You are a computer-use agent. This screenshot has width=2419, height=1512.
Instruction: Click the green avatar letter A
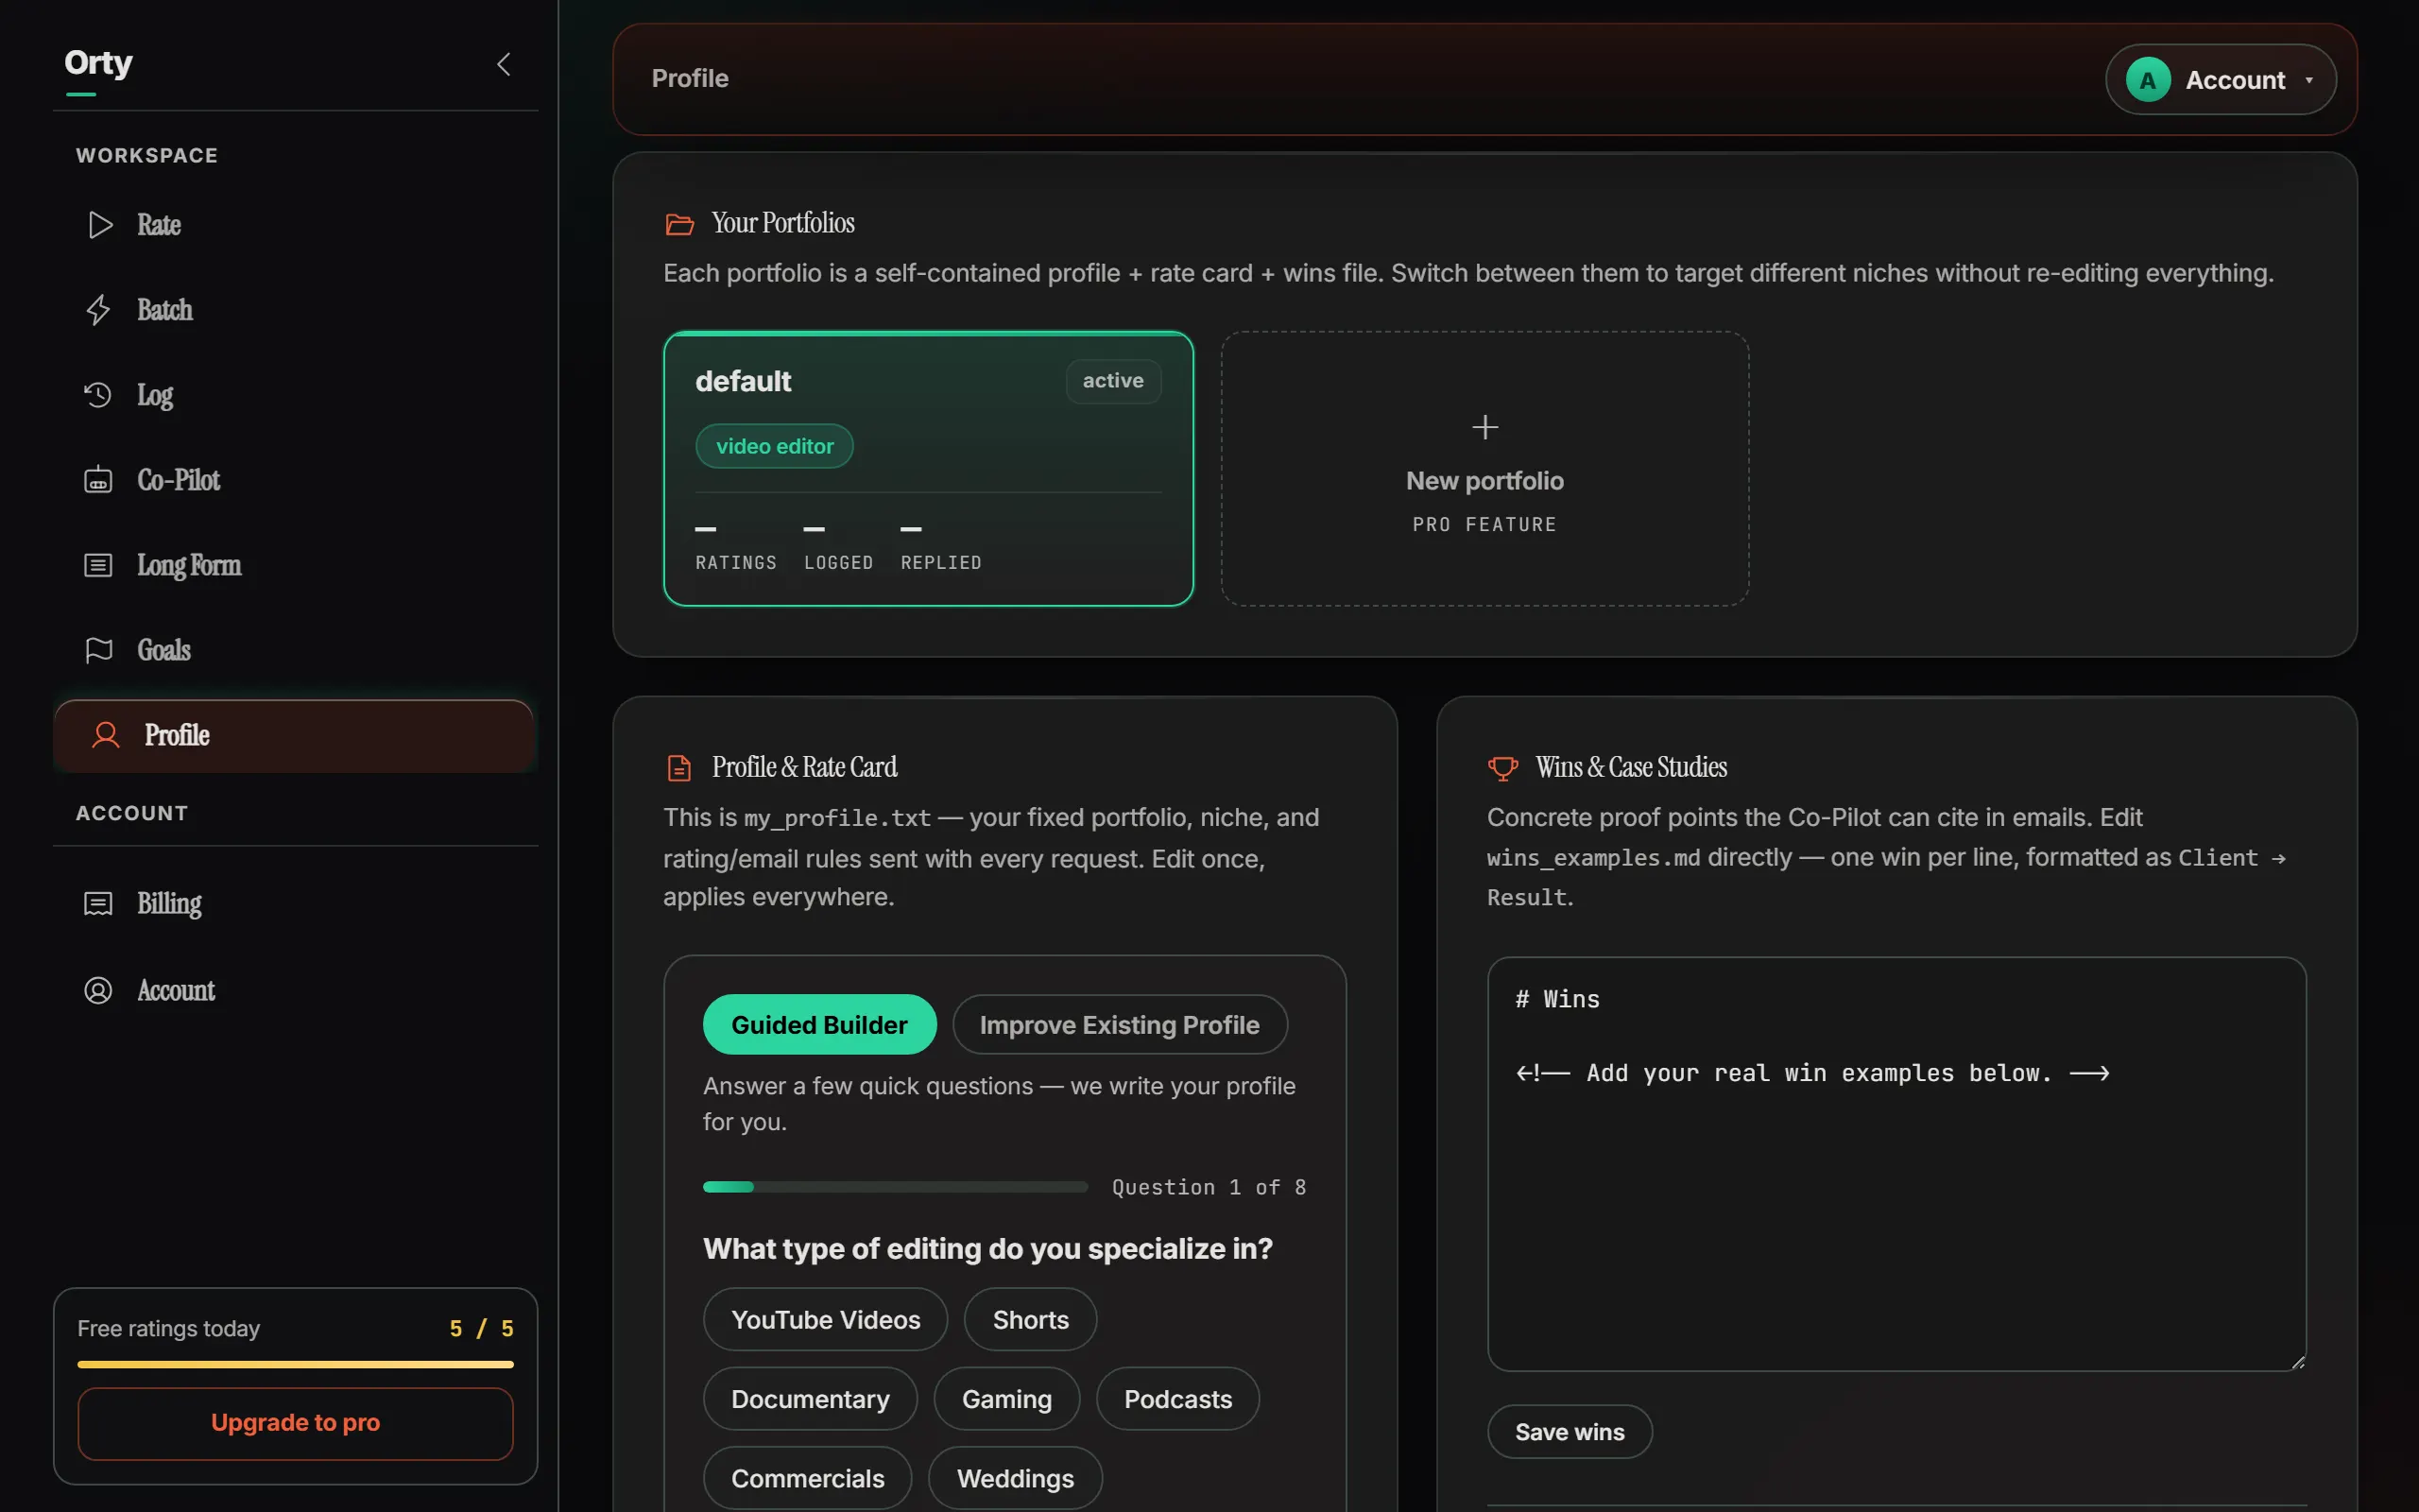point(2147,80)
